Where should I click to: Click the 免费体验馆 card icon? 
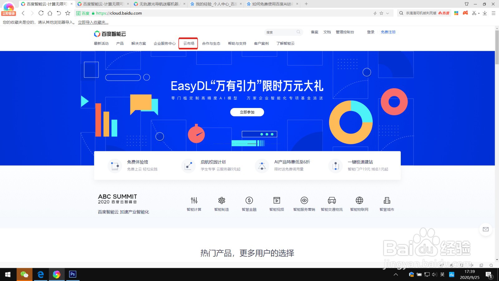click(115, 165)
